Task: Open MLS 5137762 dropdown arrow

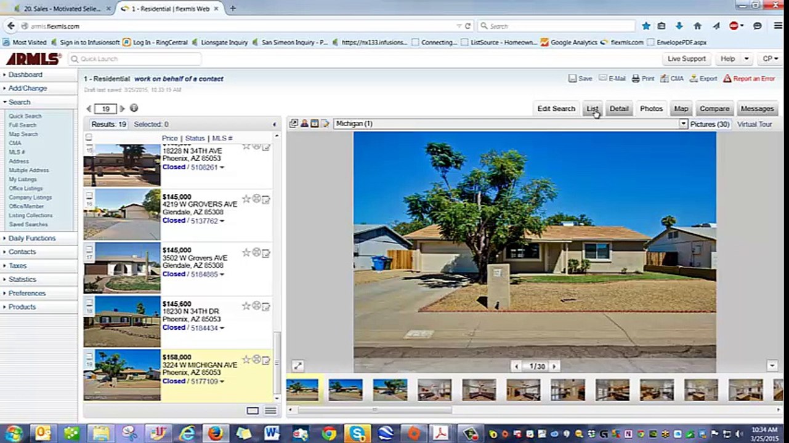Action: pyautogui.click(x=222, y=221)
